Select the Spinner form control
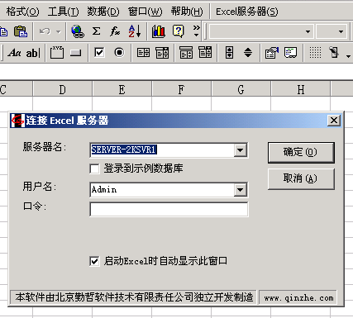Viewport: 353px width, 318px height. (248, 52)
